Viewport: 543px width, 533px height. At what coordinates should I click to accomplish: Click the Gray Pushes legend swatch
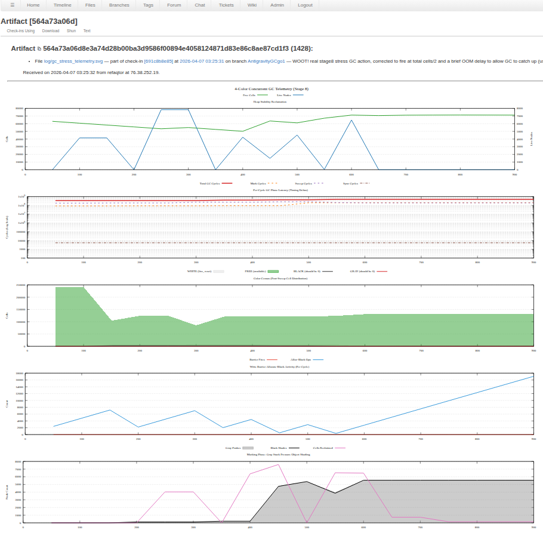(x=248, y=447)
